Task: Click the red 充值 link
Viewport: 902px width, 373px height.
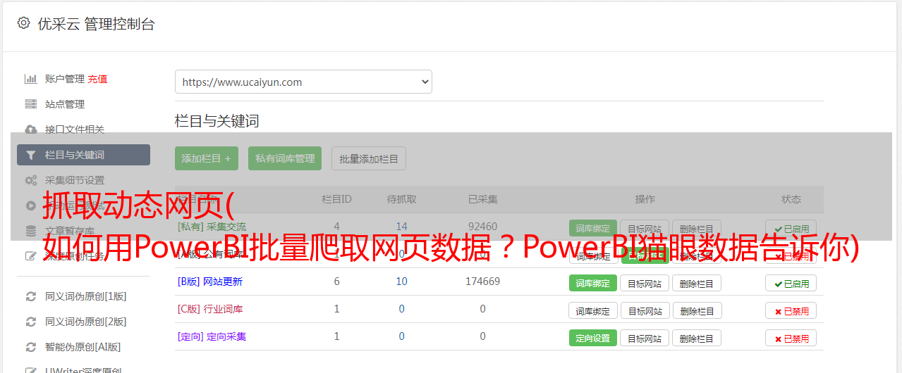Action: click(98, 79)
